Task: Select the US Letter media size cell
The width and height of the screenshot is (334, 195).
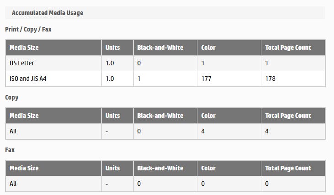Action: [21, 63]
